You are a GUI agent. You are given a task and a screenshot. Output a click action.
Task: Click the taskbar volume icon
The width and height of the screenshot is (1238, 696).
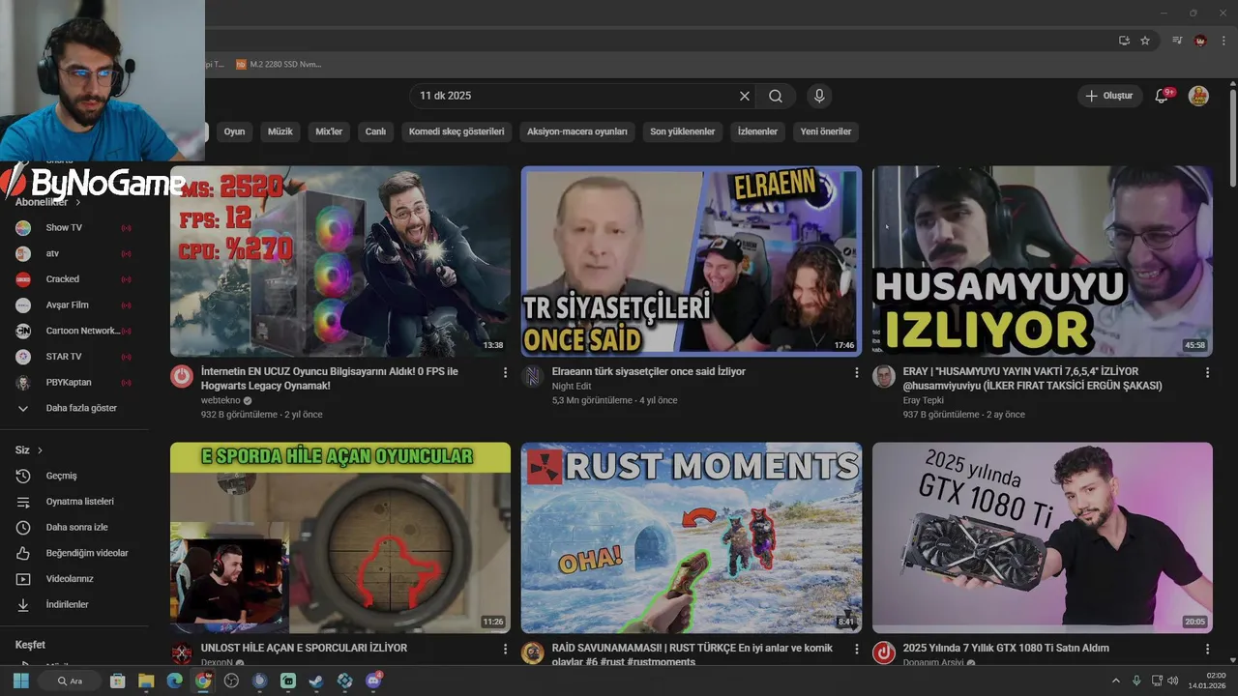[1172, 681]
